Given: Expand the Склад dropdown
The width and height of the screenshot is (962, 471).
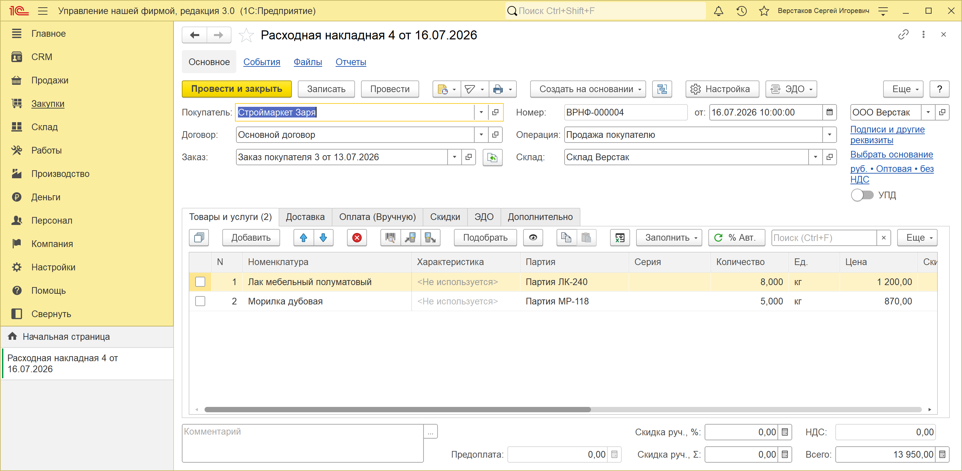Looking at the screenshot, I should coord(815,157).
